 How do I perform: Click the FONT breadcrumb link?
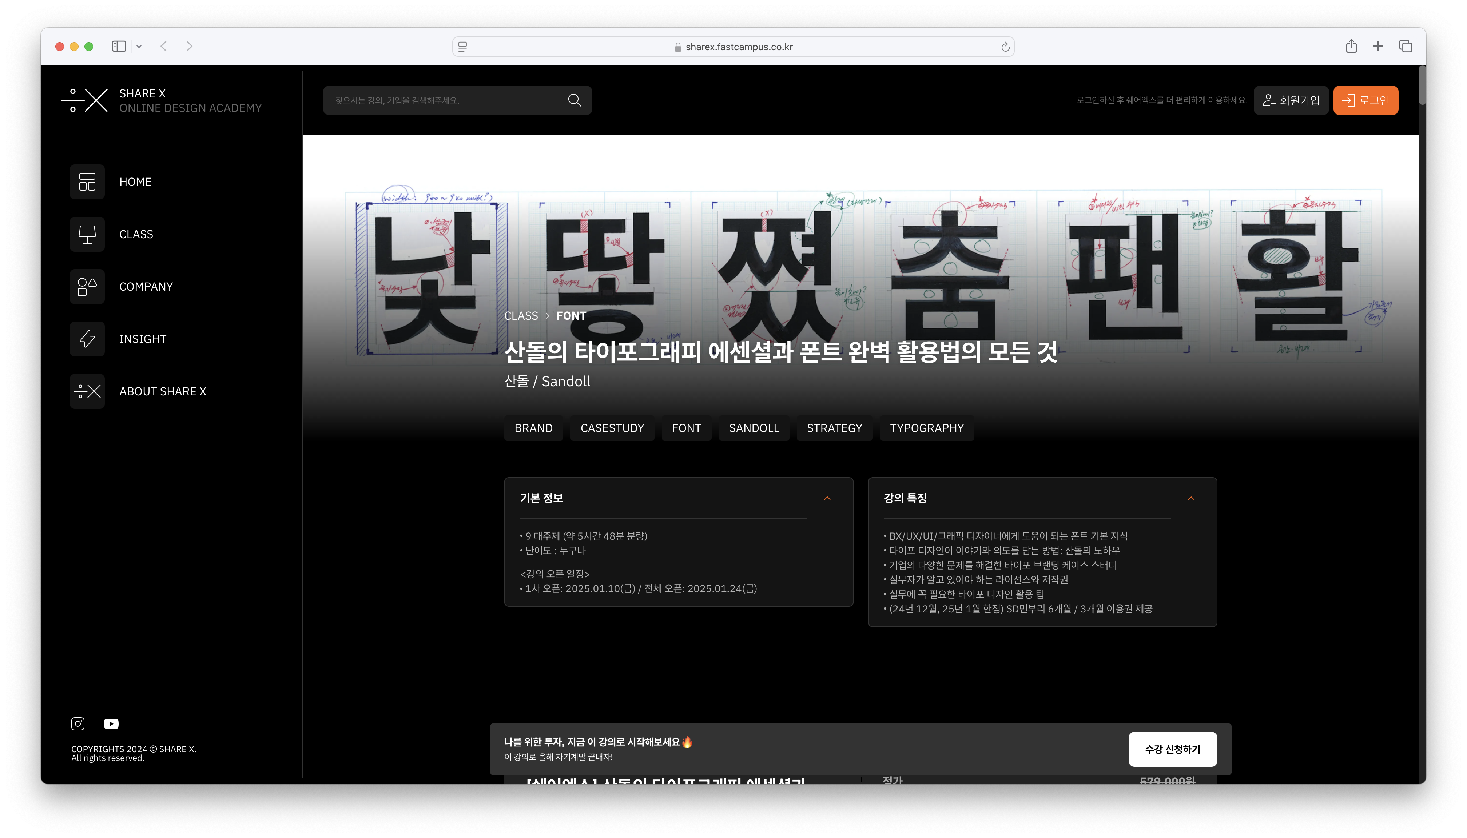pos(571,316)
